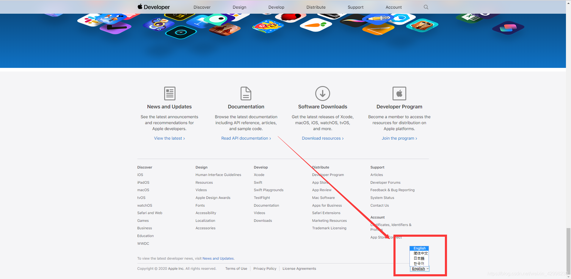Image resolution: width=571 pixels, height=279 pixels.
Task: Open Read API documentation link
Action: (x=246, y=138)
